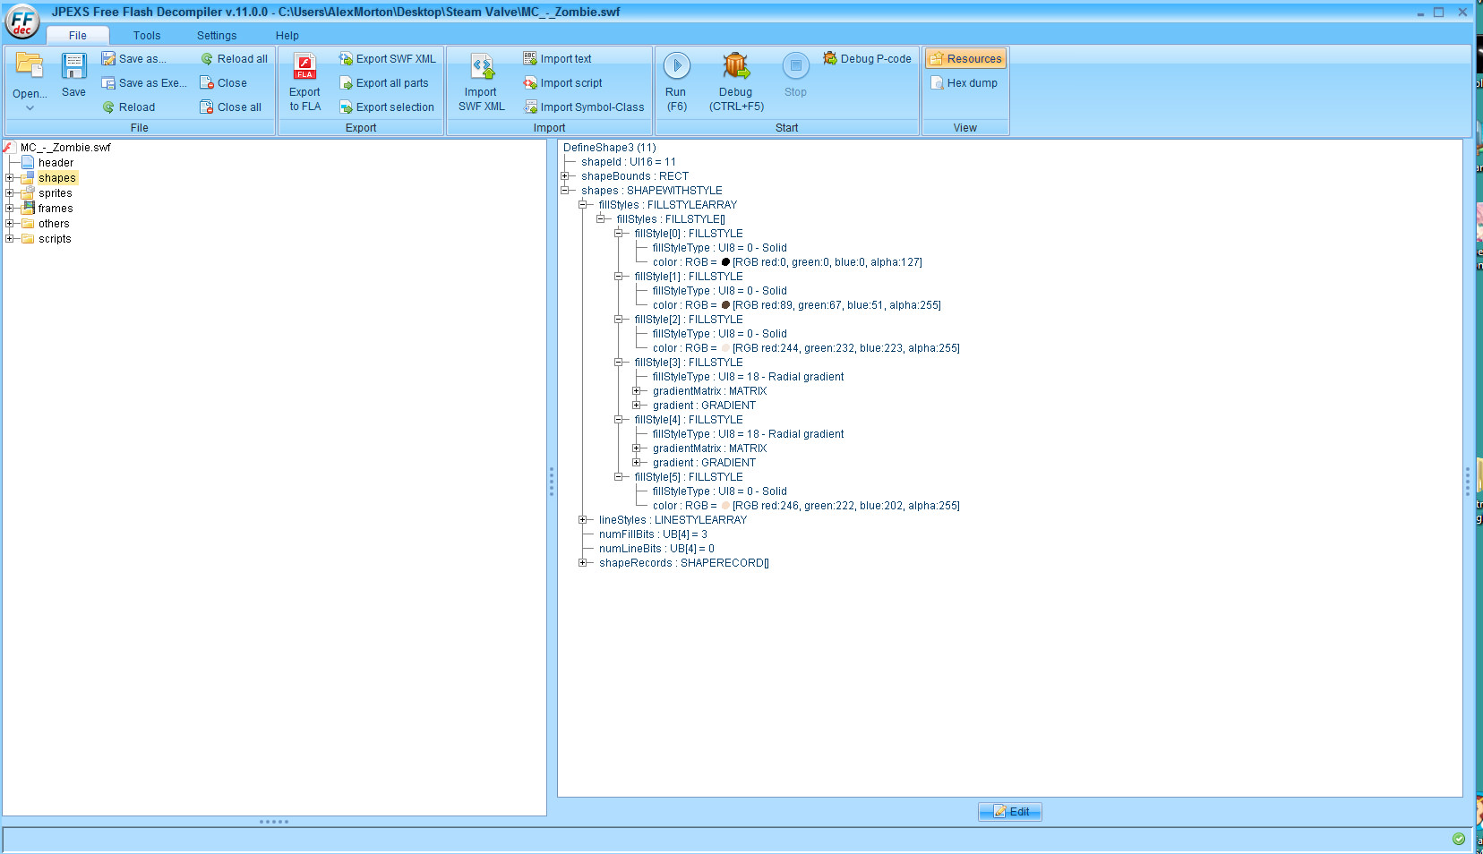
Task: Select the header item in file tree
Action: point(56,163)
